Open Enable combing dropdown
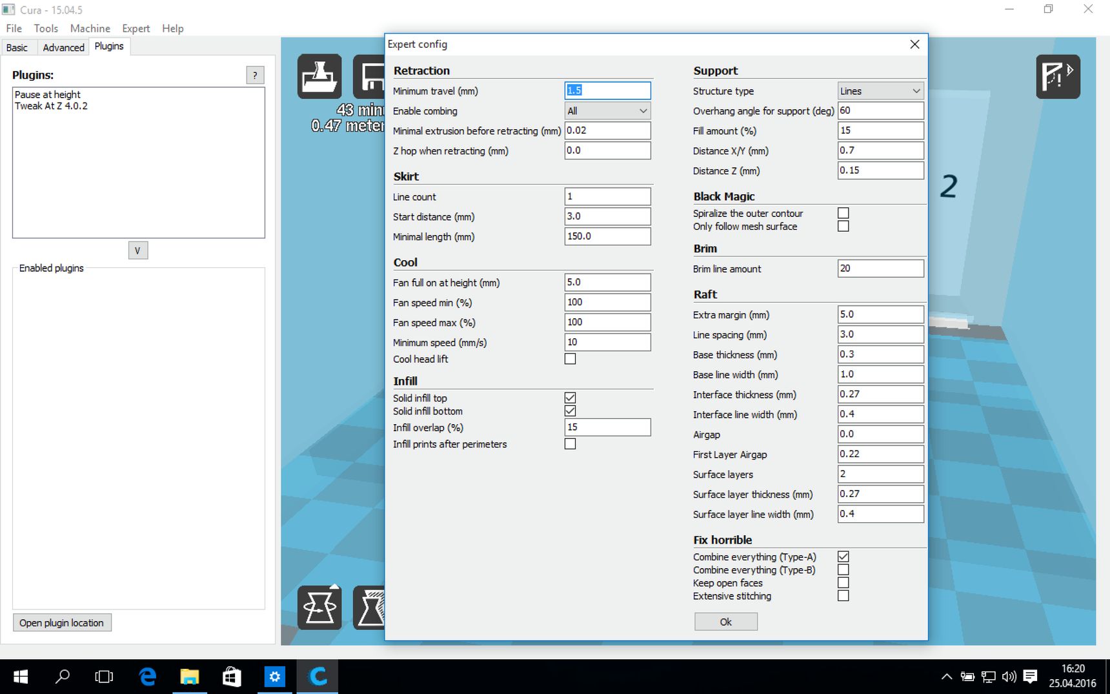 click(607, 110)
